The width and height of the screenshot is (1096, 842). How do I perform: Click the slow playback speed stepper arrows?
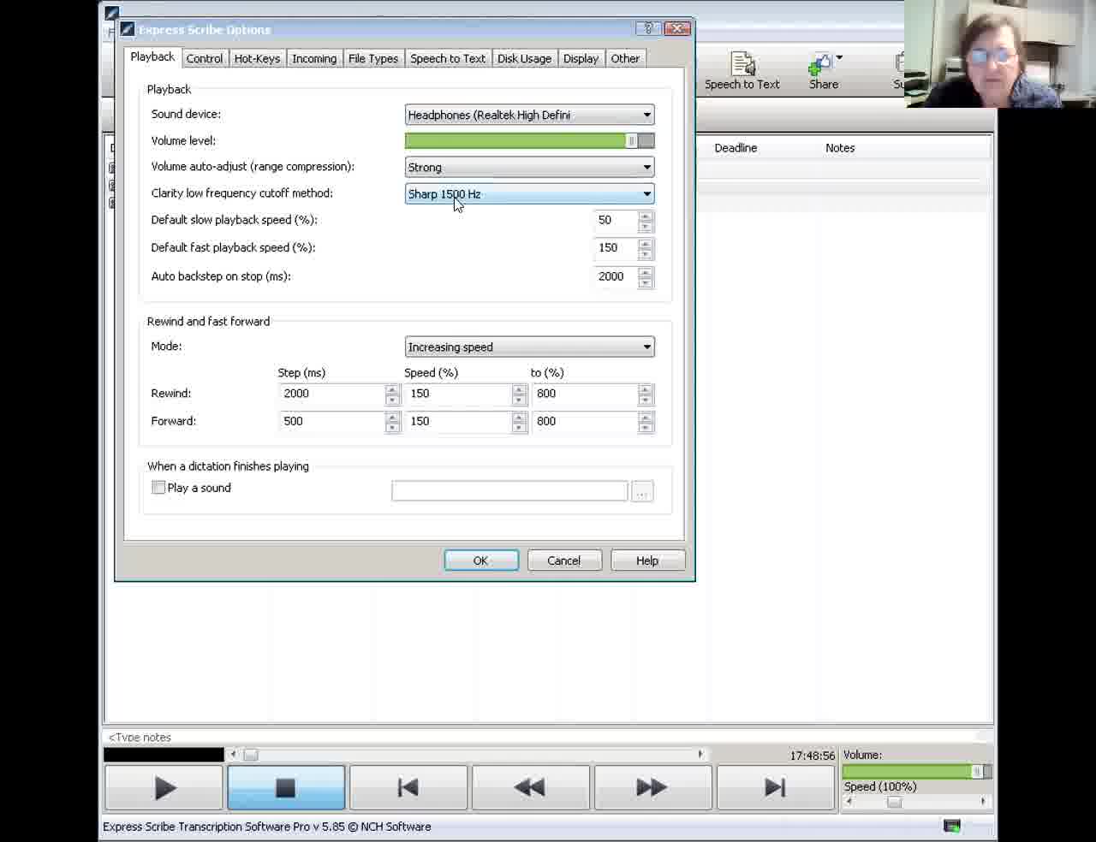(646, 221)
